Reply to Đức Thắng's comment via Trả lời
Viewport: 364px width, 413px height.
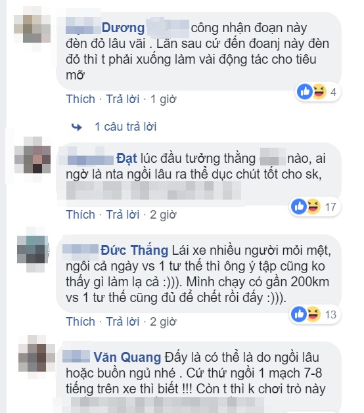[x=123, y=322]
